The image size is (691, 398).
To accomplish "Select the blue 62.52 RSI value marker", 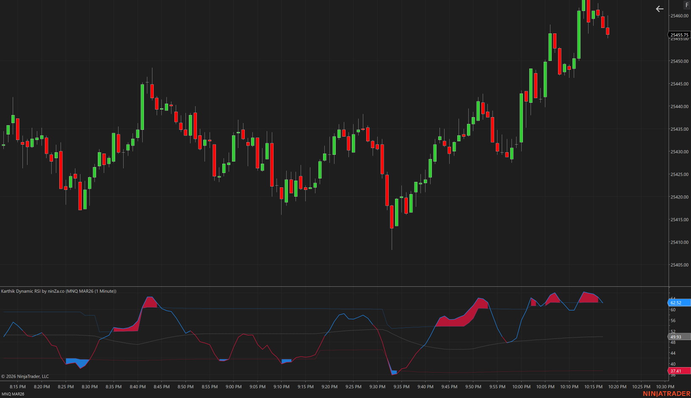I will point(679,302).
